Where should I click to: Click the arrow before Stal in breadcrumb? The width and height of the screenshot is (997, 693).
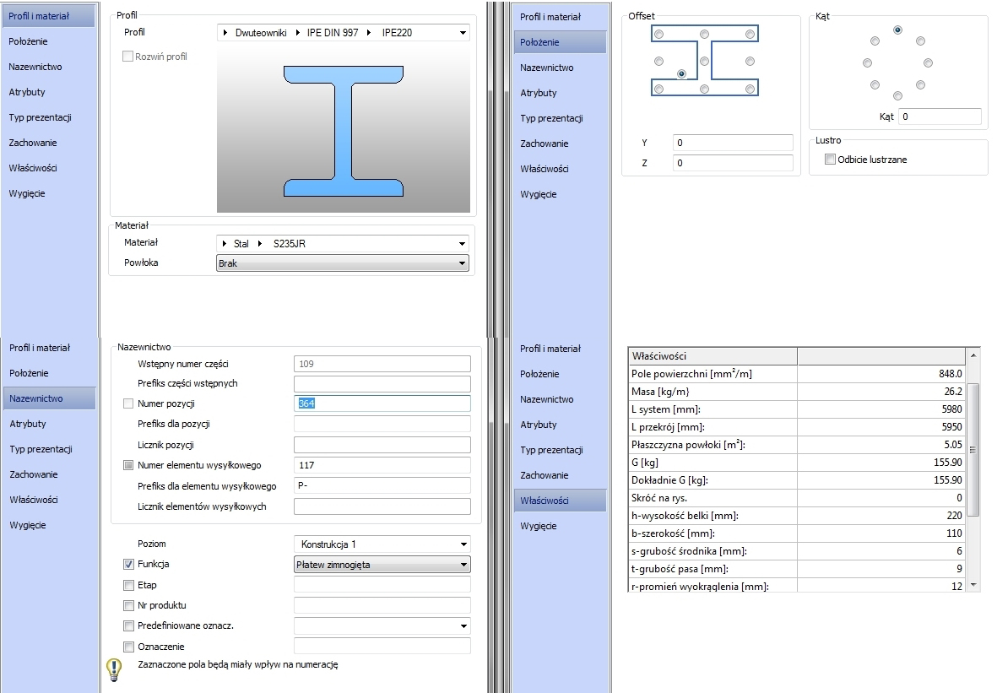(225, 244)
